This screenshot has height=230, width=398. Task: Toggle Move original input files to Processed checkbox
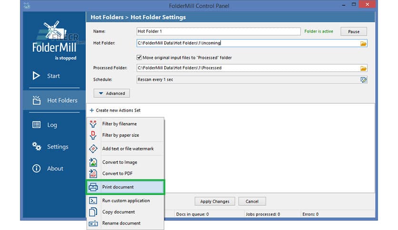[139, 57]
